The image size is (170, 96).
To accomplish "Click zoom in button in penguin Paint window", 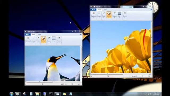I will (x=79, y=84).
